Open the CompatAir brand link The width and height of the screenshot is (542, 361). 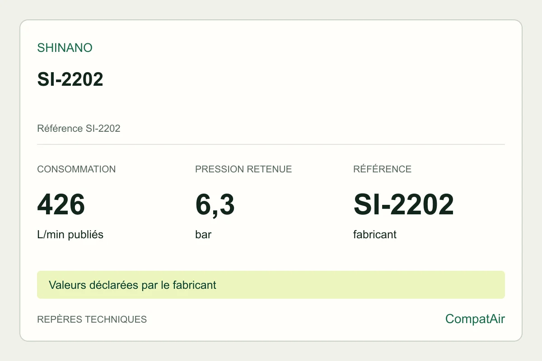pyautogui.click(x=475, y=319)
